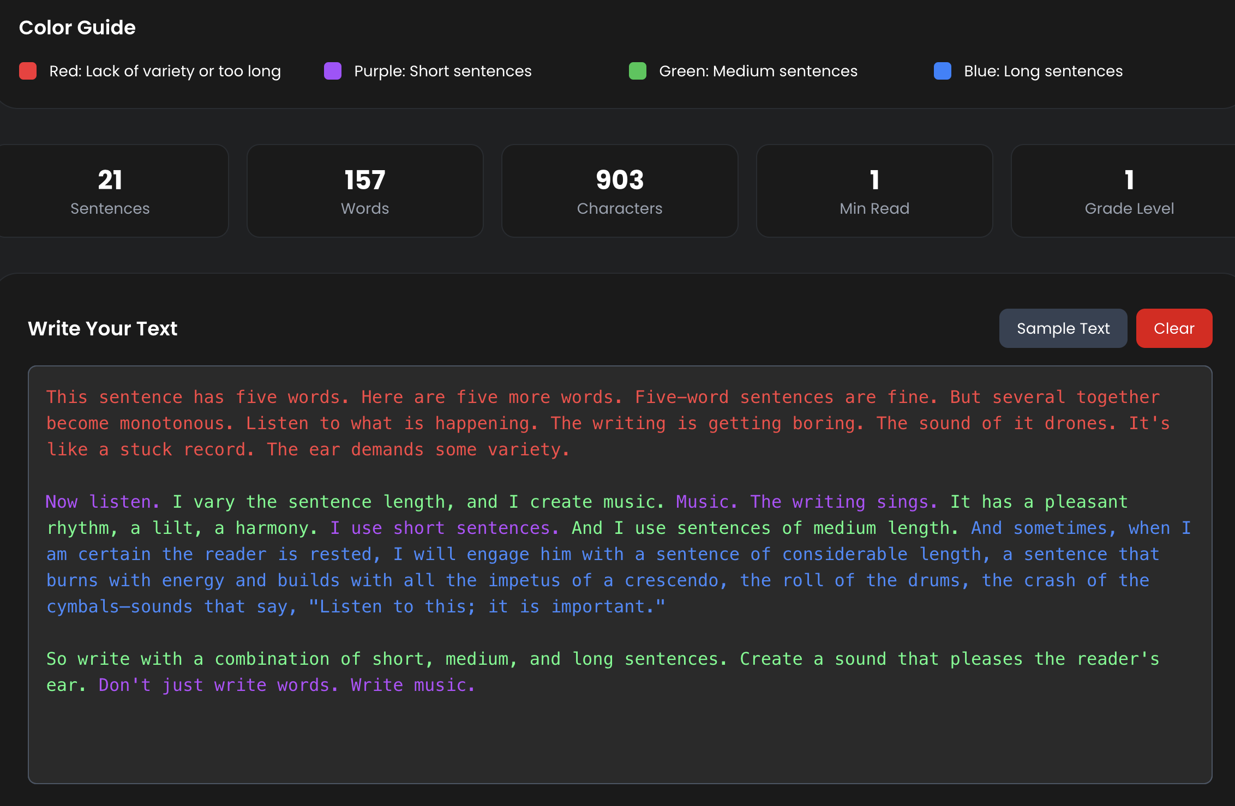Viewport: 1235px width, 806px height.
Task: Click the Grade Level stat card
Action: pos(1129,191)
